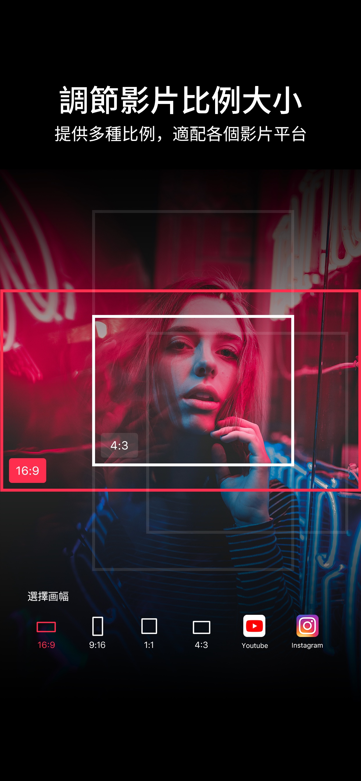This screenshot has height=781, width=361.
Task: Select the 4:3 ratio icon in toolbar
Action: (x=201, y=627)
